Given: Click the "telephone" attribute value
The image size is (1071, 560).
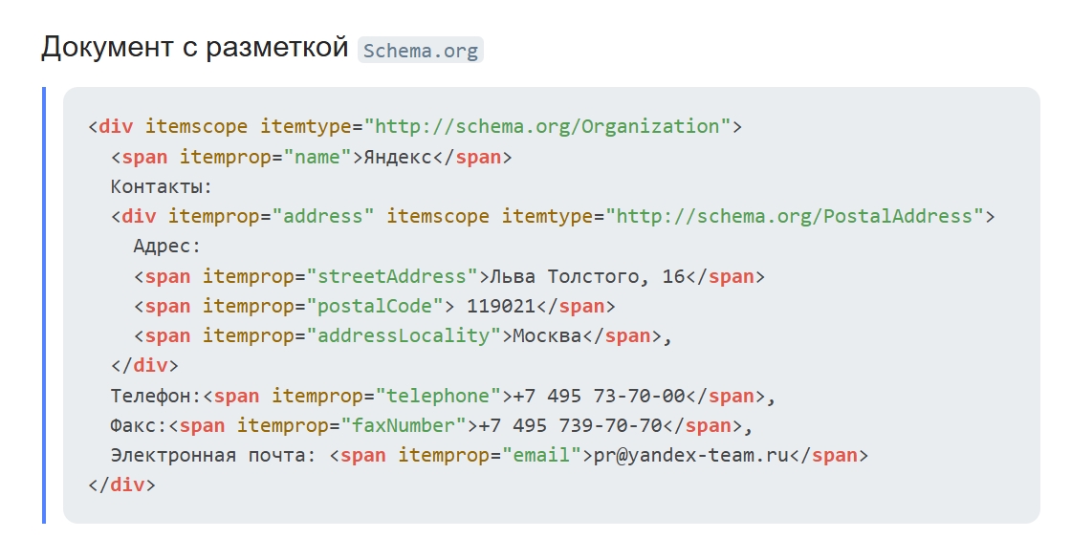Looking at the screenshot, I should [x=438, y=396].
